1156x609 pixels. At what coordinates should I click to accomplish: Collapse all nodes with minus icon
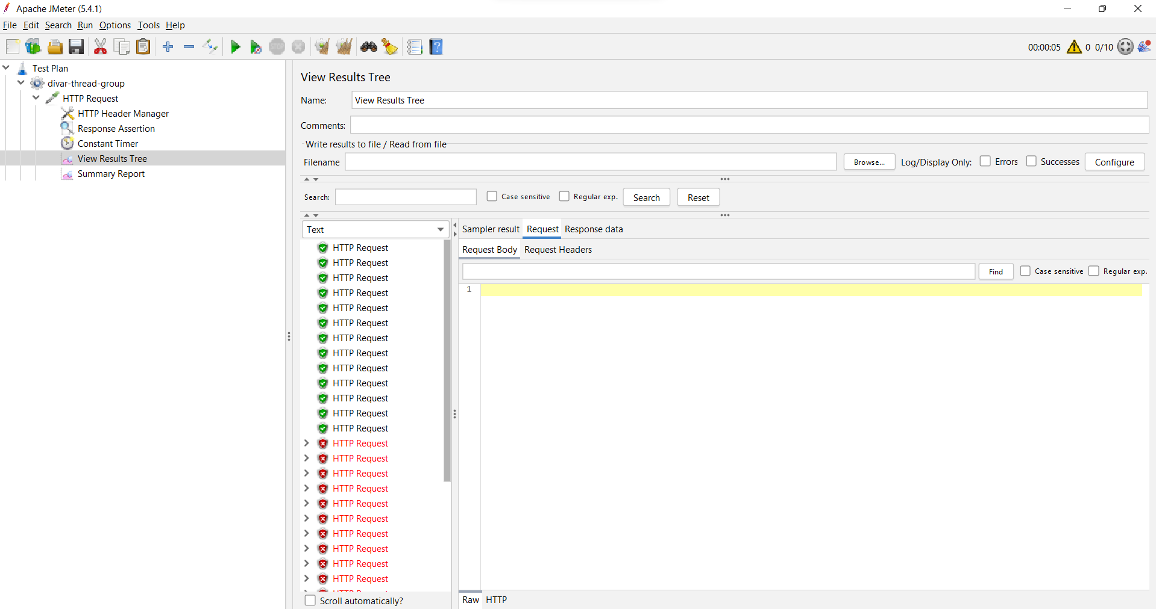click(x=189, y=47)
